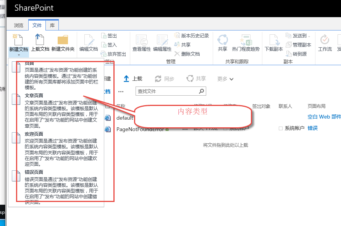
Task: Click 管理副本 manage copies
Action: (298, 45)
